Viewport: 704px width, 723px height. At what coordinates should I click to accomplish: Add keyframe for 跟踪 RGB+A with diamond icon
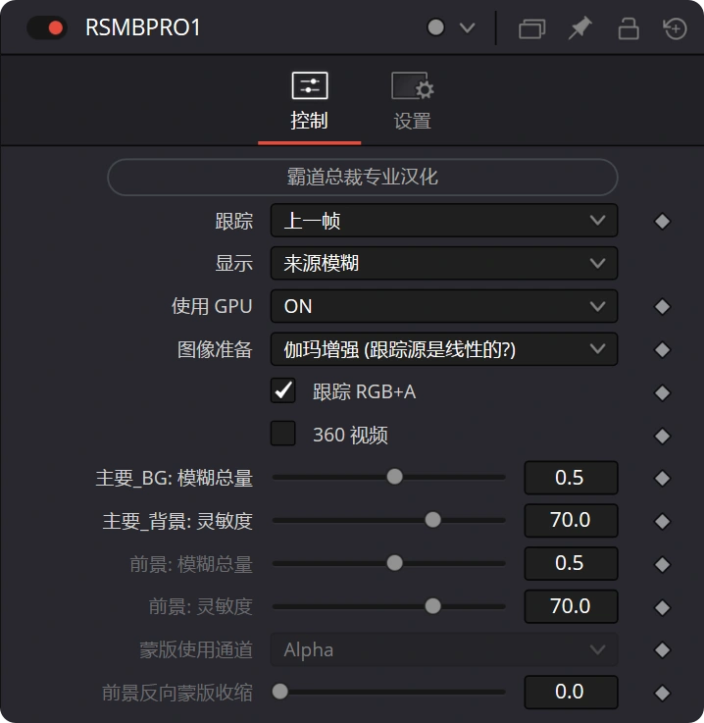click(x=662, y=392)
